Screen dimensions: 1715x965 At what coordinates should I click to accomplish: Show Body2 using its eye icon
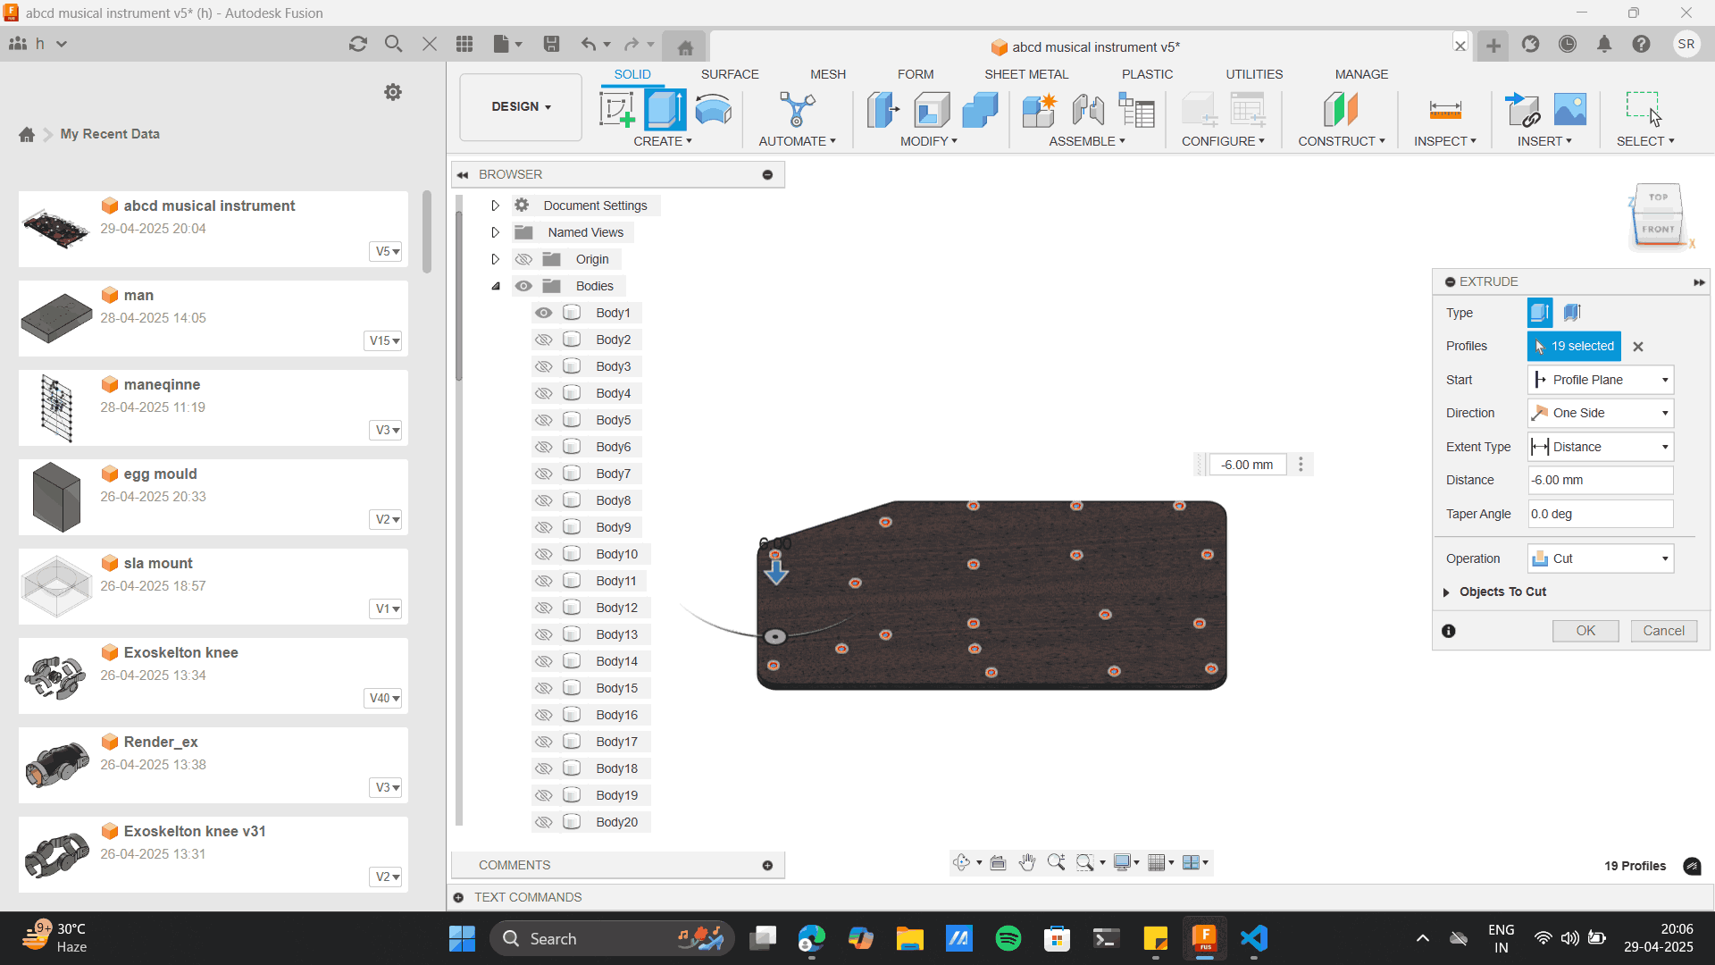[x=543, y=340]
